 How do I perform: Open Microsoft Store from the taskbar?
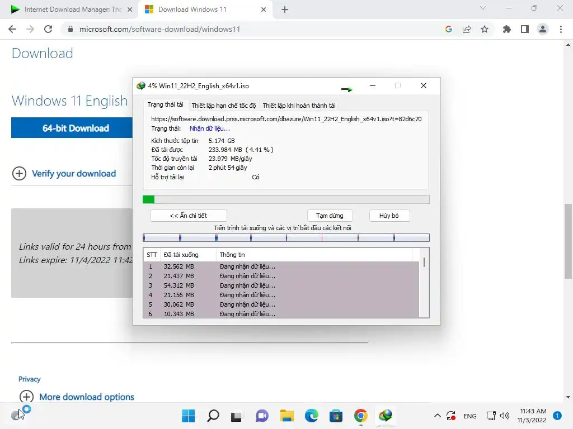pos(336,416)
